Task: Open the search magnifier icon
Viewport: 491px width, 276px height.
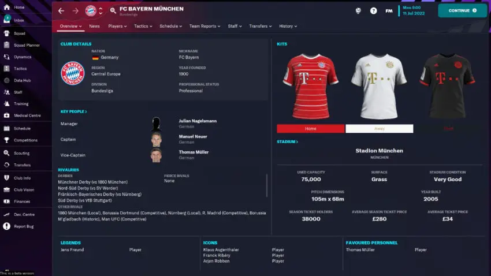Action: coord(113,10)
